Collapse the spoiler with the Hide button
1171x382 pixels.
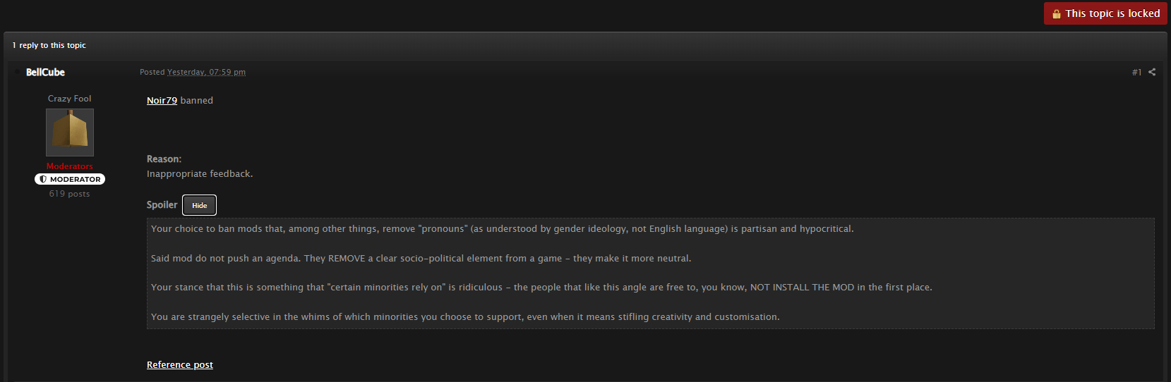pyautogui.click(x=199, y=205)
